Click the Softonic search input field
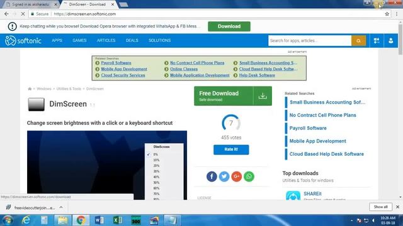 [x=310, y=40]
